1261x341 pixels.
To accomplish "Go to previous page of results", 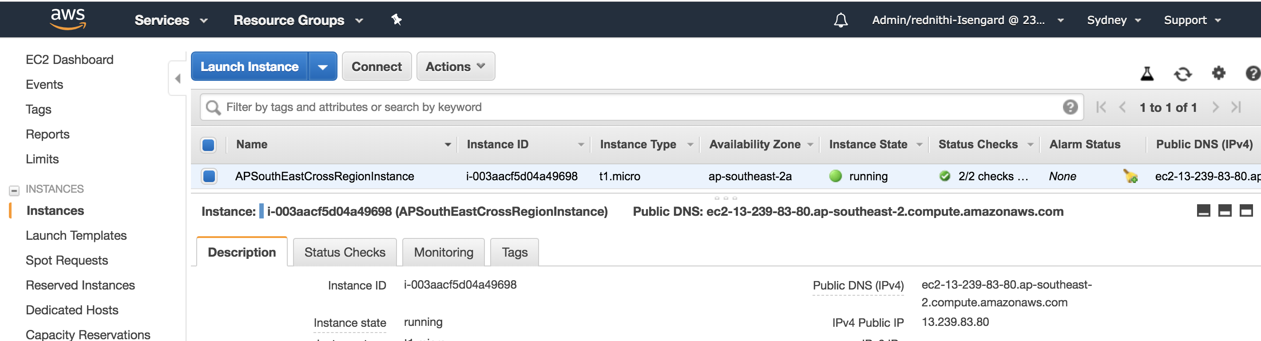I will click(x=1122, y=107).
